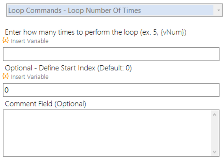Click the '{vNum}' example text
The width and height of the screenshot is (224, 159).
click(173, 32)
